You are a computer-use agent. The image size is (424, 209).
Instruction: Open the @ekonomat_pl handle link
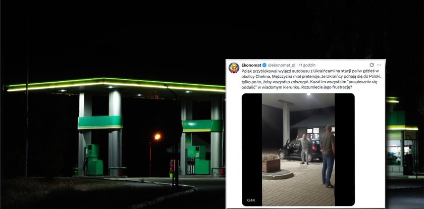(282, 65)
